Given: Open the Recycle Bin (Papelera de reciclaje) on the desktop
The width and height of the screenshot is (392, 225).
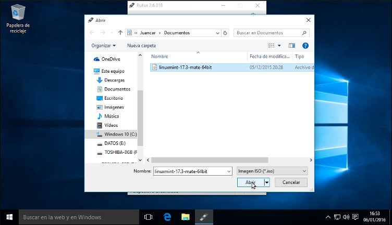Looking at the screenshot, I should [x=18, y=19].
